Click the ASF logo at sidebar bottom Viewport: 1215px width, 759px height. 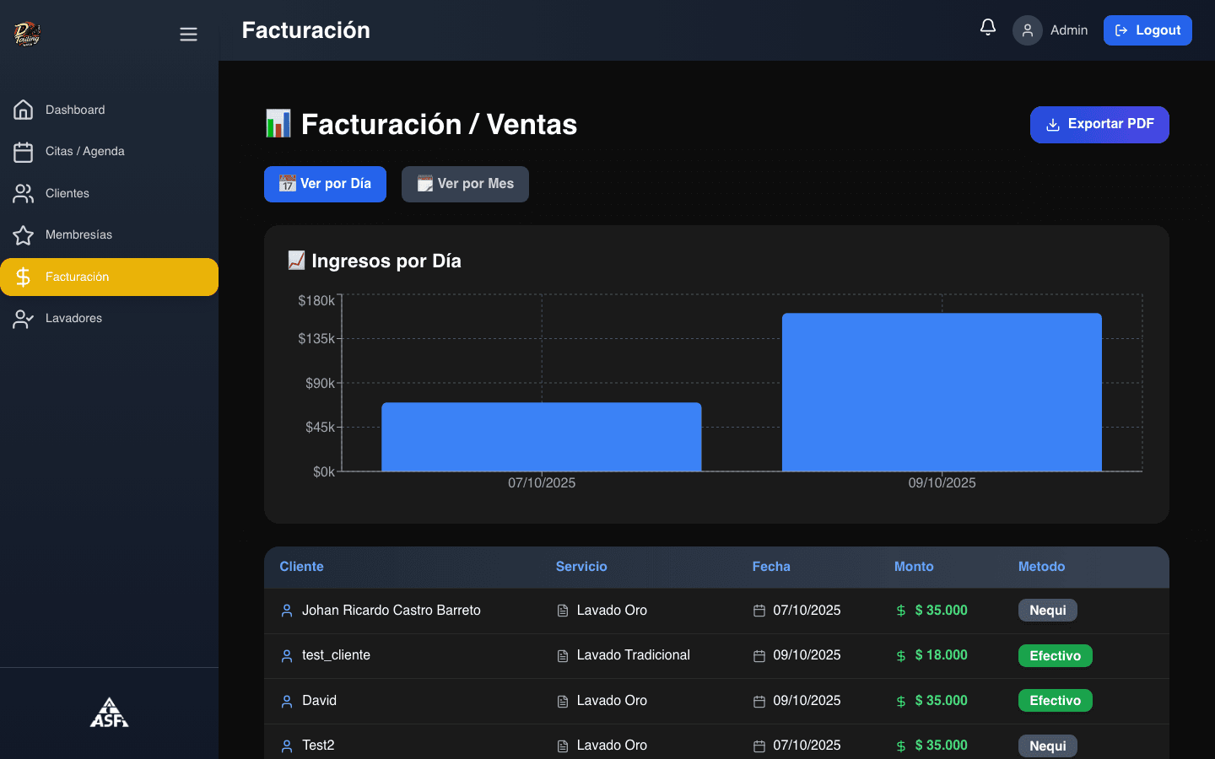110,713
